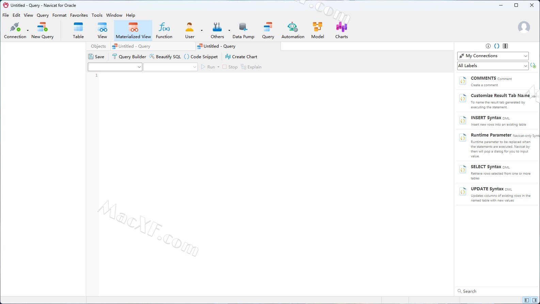The width and height of the screenshot is (540, 304).
Task: Click Beautify SQL
Action: (x=165, y=57)
